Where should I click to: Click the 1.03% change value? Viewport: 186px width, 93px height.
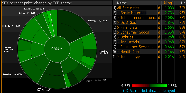(x=169, y=8)
